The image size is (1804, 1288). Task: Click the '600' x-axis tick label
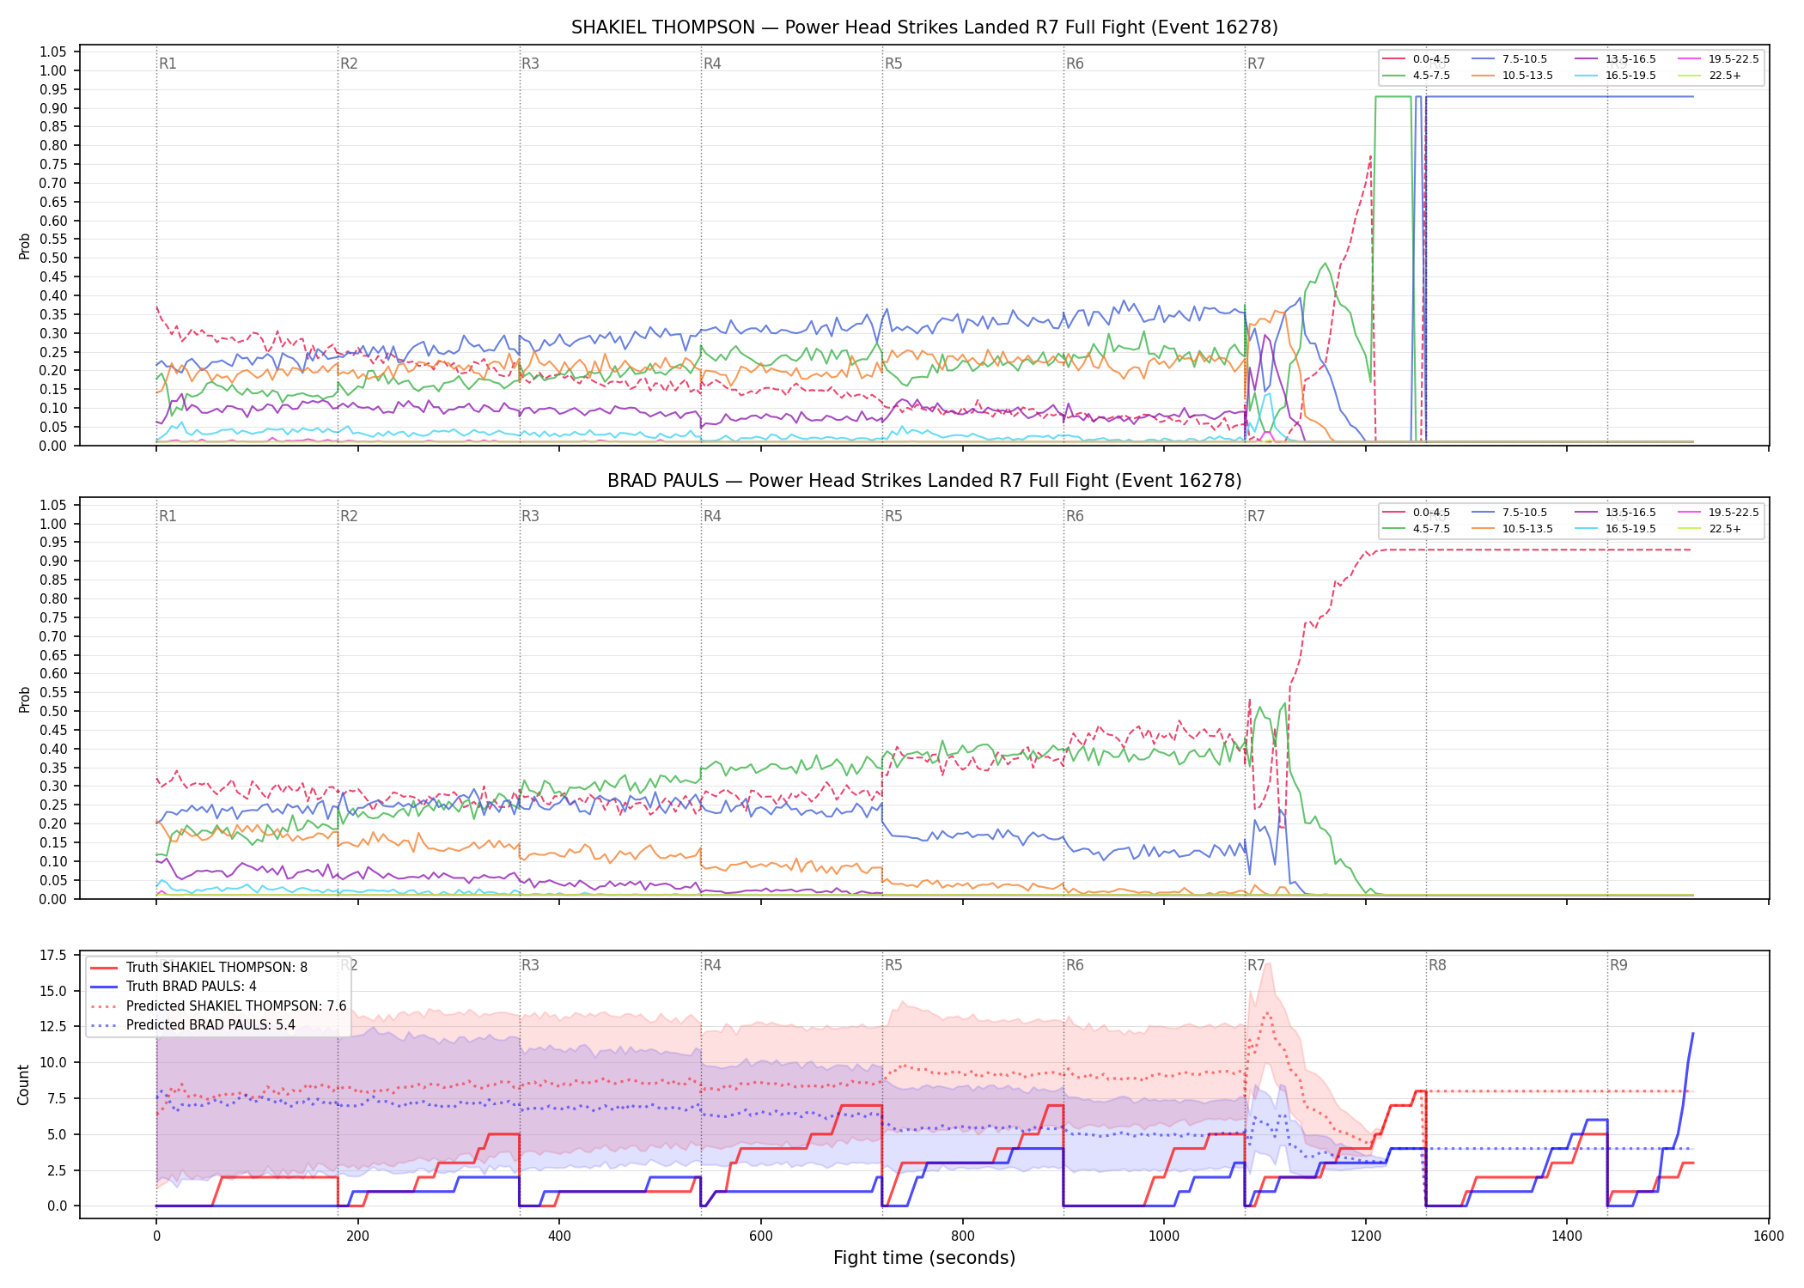[x=761, y=1236]
